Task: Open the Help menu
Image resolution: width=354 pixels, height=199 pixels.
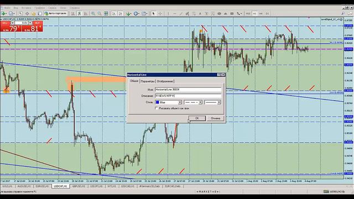Action: pyautogui.click(x=75, y=8)
